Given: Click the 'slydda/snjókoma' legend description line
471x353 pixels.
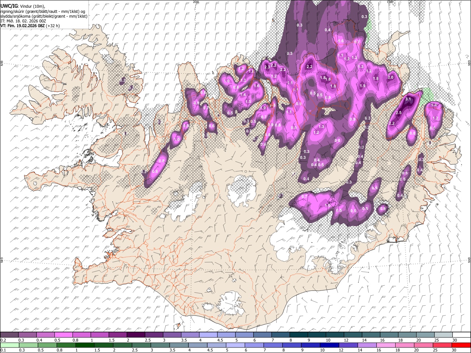Looking at the screenshot, I should click(x=44, y=16).
